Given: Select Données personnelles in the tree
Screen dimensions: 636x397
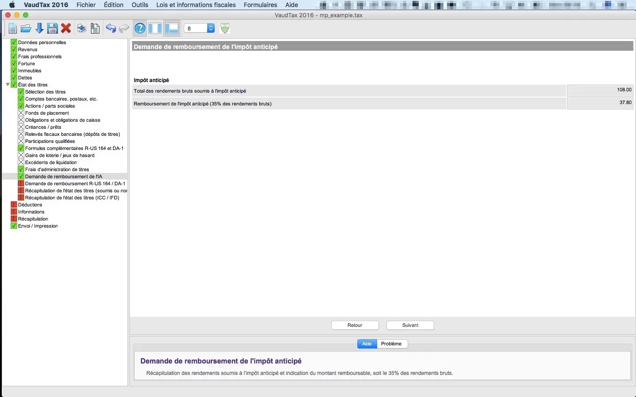Looking at the screenshot, I should tap(42, 42).
